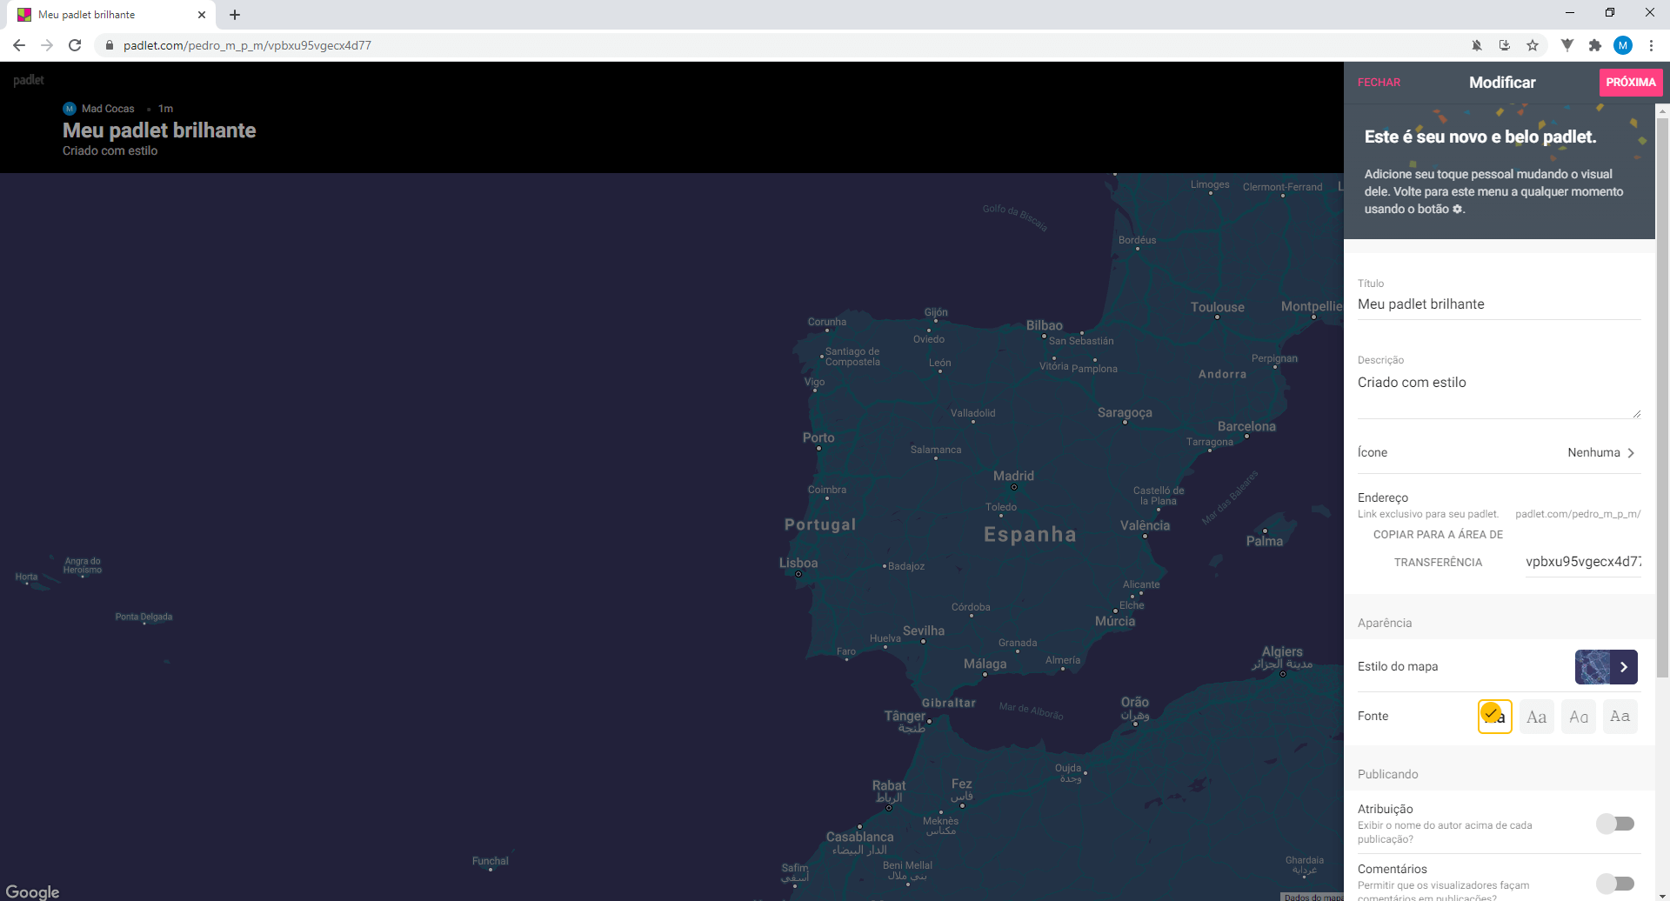Expand Estilo do mapa options arrow

pyautogui.click(x=1624, y=667)
